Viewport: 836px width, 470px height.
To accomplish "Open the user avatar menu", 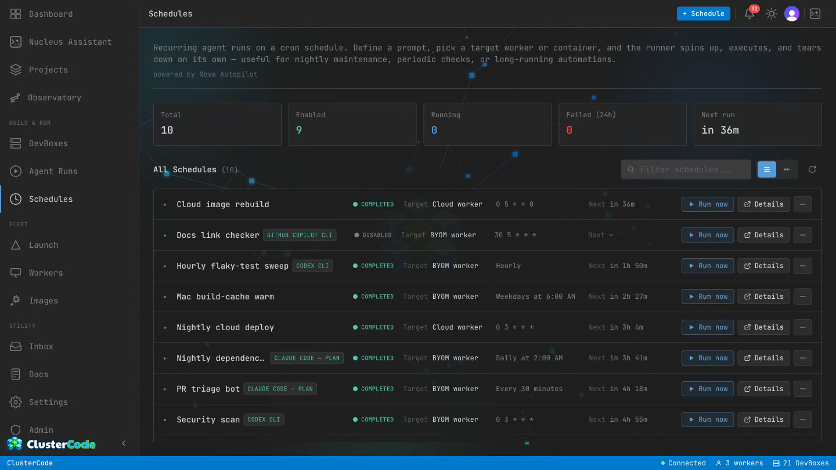I will (792, 13).
